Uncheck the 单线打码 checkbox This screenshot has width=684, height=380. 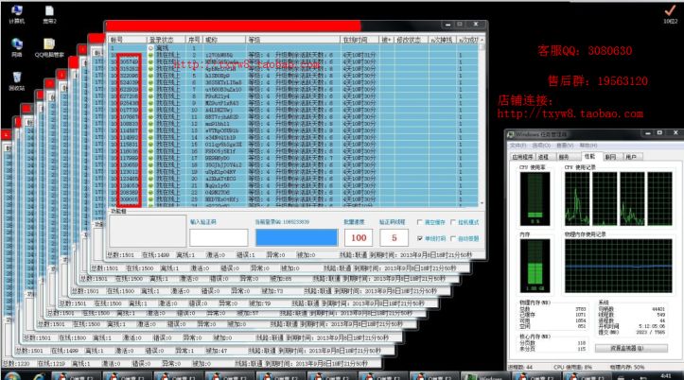pos(420,238)
